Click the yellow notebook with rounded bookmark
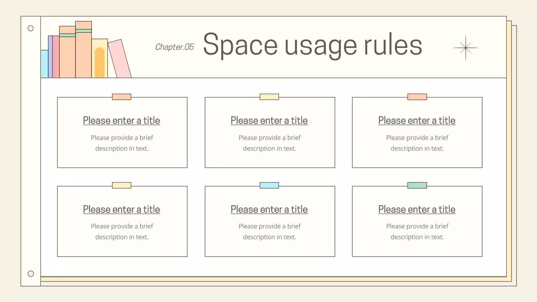Viewport: 537px width, 302px height. [99, 59]
